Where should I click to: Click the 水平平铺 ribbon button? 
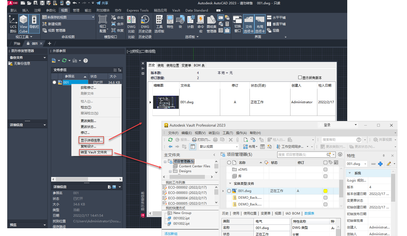coord(276,17)
